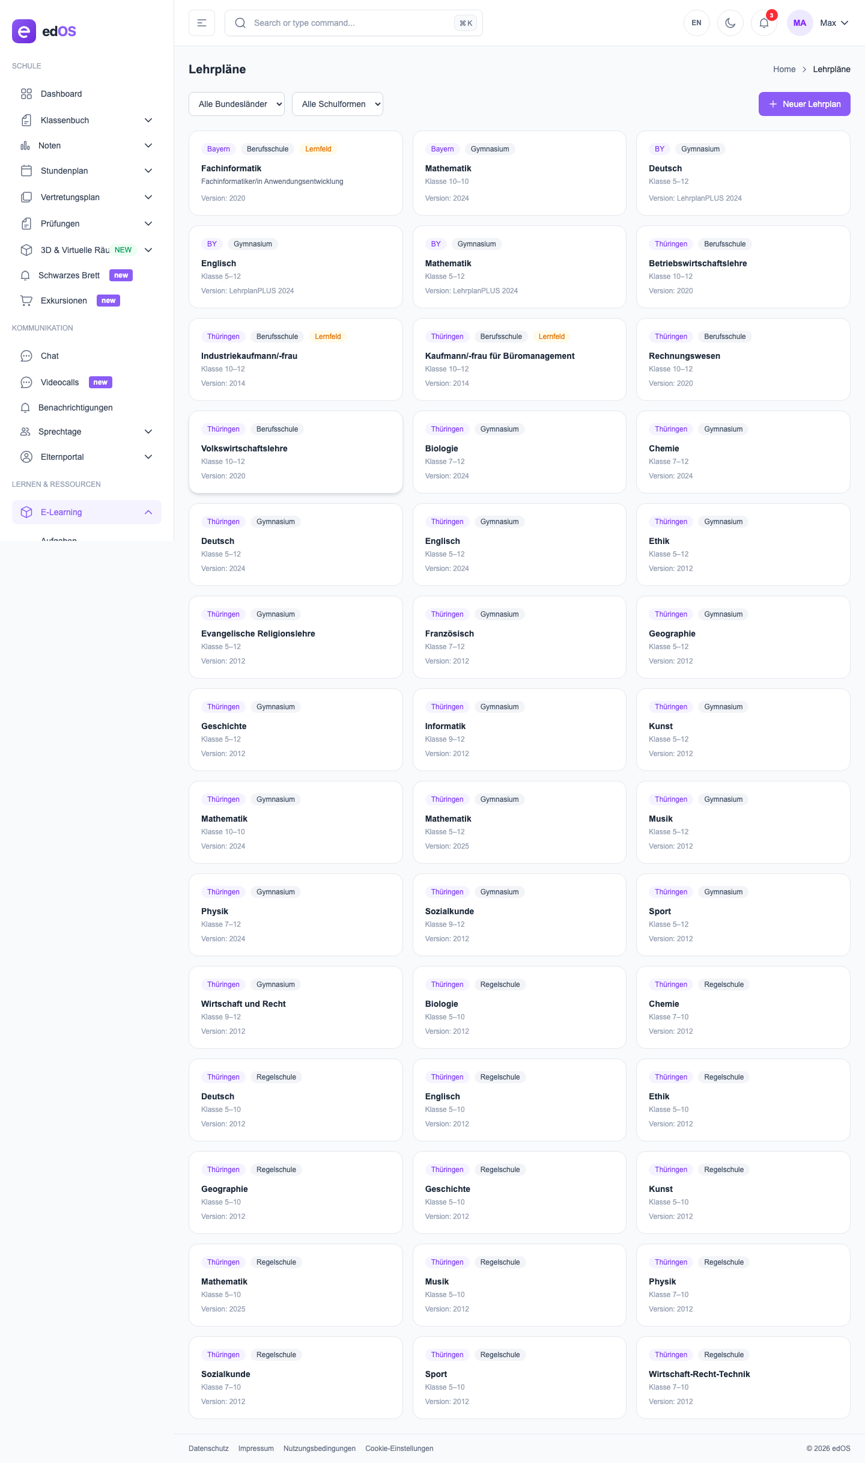Click the Exkursionen cart icon
Image resolution: width=865 pixels, height=1463 pixels.
pyautogui.click(x=26, y=301)
